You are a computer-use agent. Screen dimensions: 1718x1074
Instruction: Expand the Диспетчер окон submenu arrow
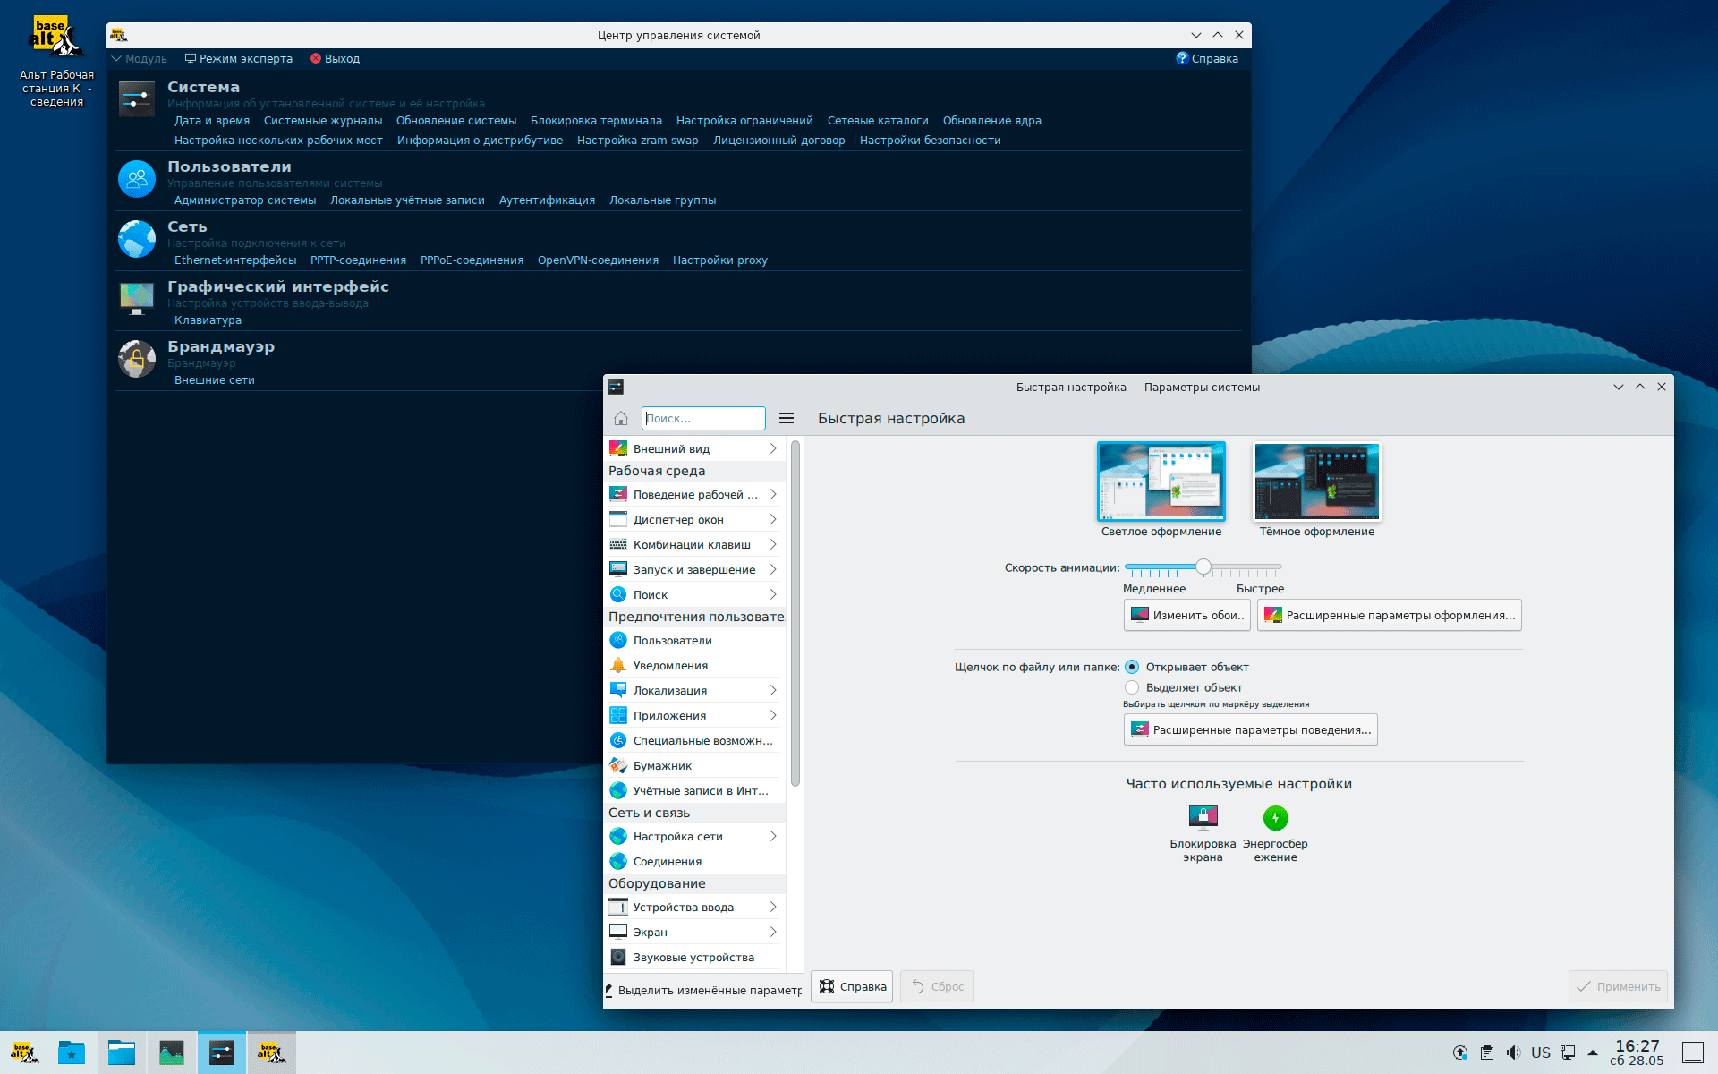click(x=773, y=519)
